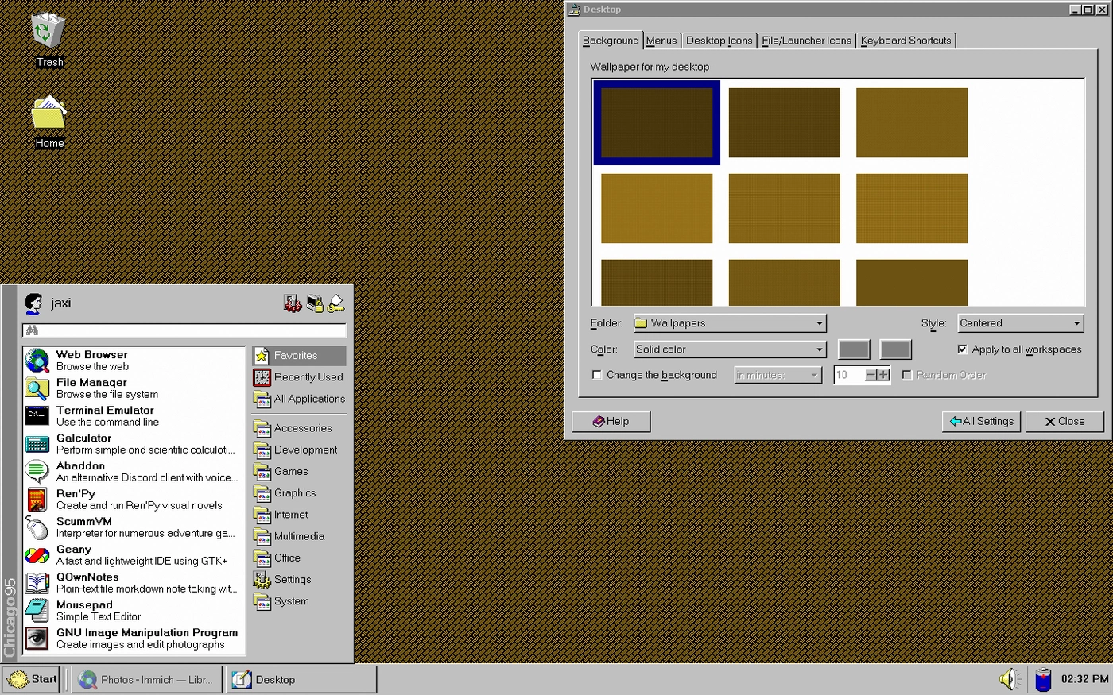Open QOwnNotes from favorites
Image resolution: width=1113 pixels, height=695 pixels.
click(x=134, y=583)
